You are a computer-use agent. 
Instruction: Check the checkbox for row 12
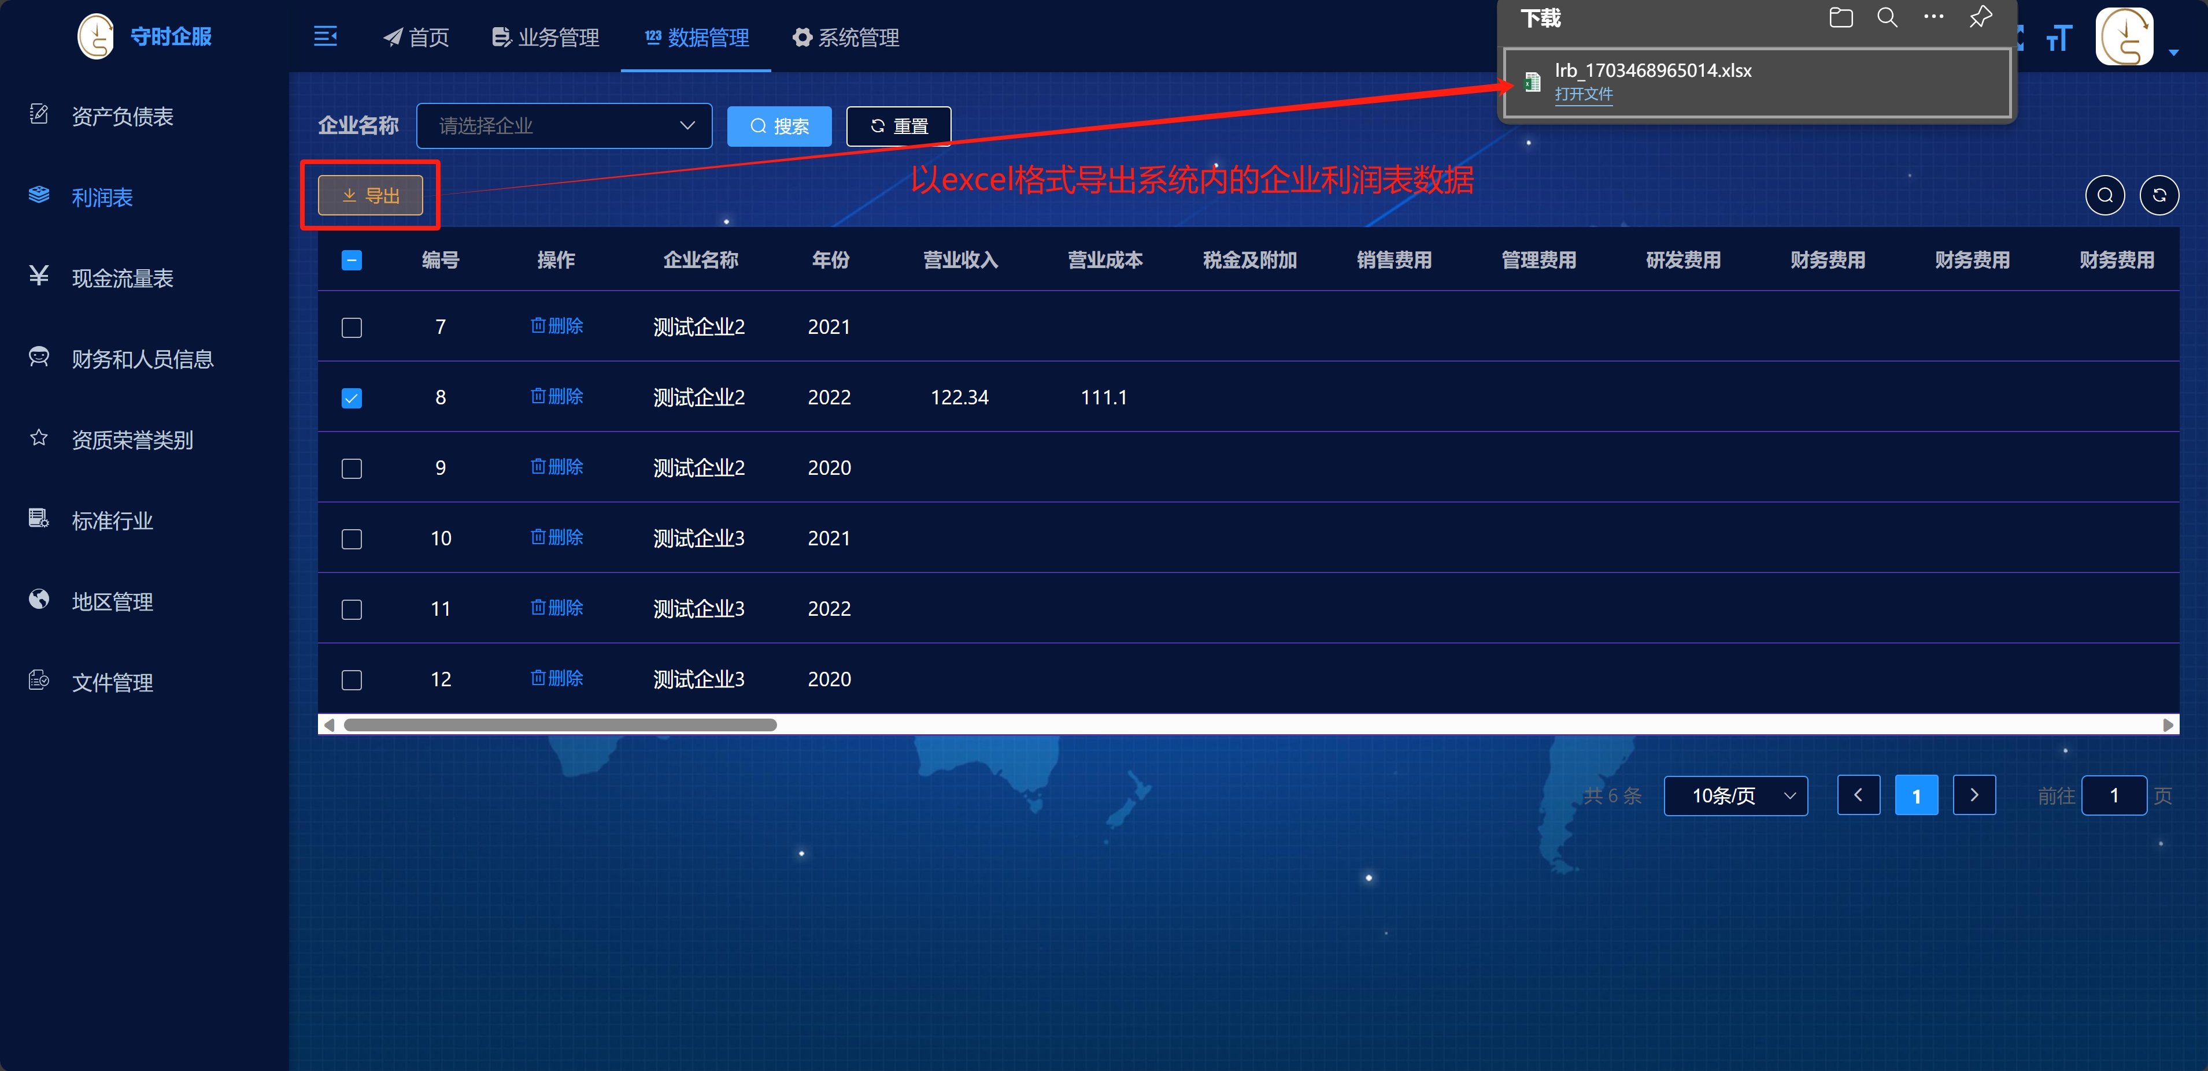click(x=352, y=680)
